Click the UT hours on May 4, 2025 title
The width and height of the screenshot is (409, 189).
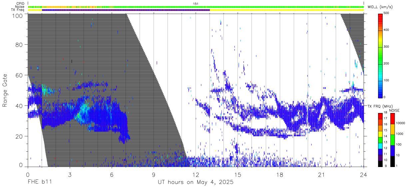[x=196, y=182]
